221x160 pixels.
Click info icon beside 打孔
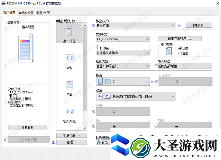(156, 126)
